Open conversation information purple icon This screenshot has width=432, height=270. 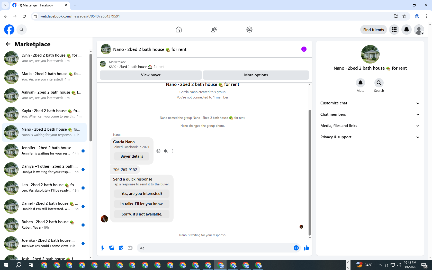(x=304, y=49)
